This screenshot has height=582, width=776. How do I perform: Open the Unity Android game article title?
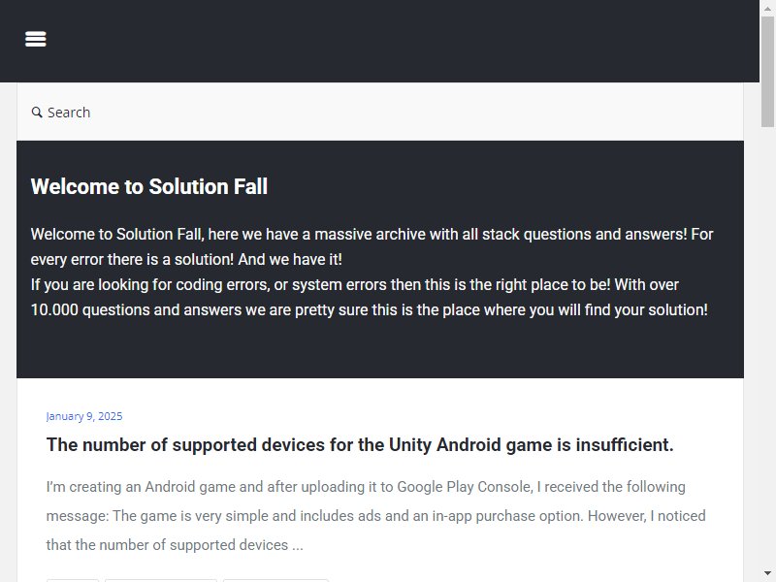pos(360,444)
